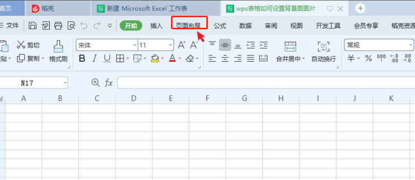The image size is (415, 180).
Task: Decrease font size with A- icon
Action: tap(195, 45)
